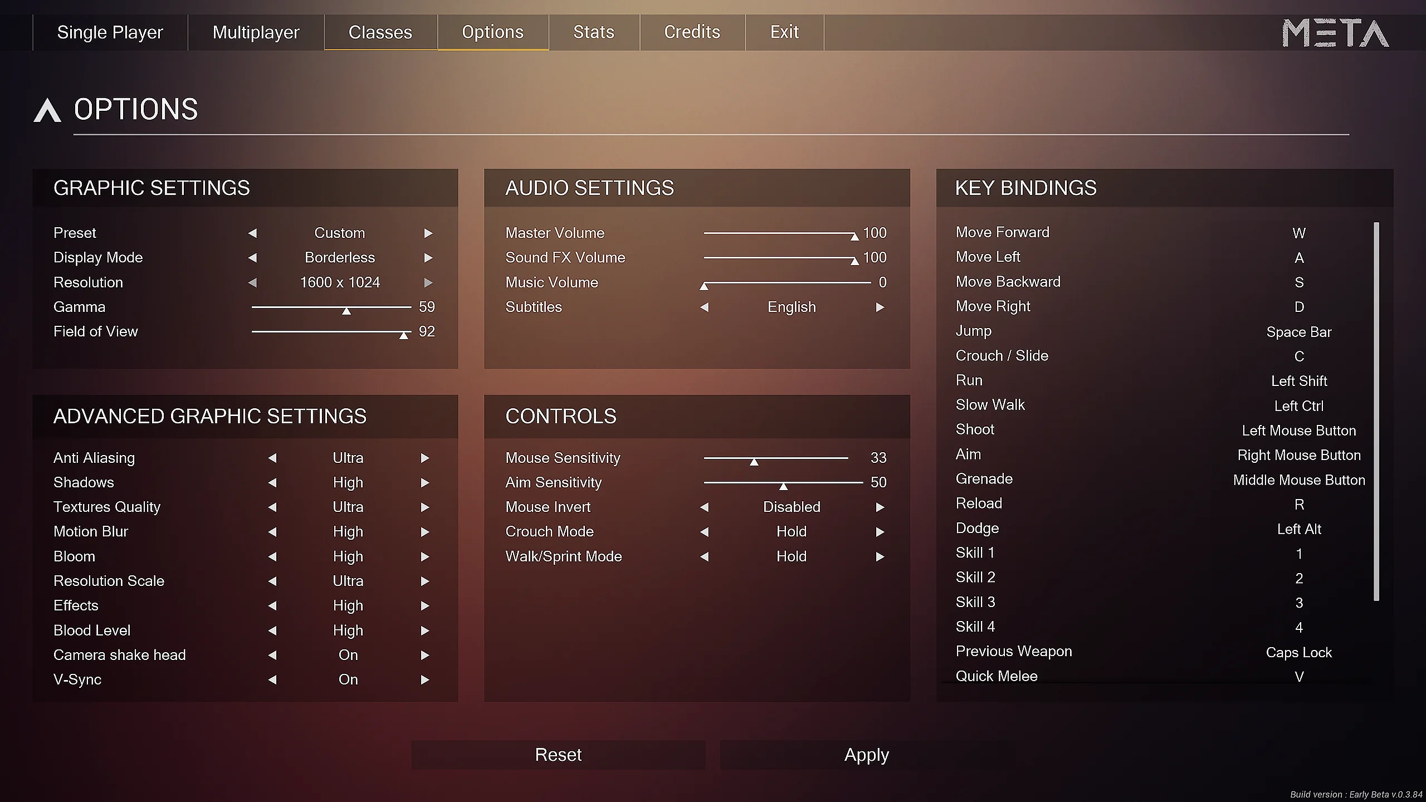Click the META logo in top corner
The width and height of the screenshot is (1426, 802).
[1335, 33]
